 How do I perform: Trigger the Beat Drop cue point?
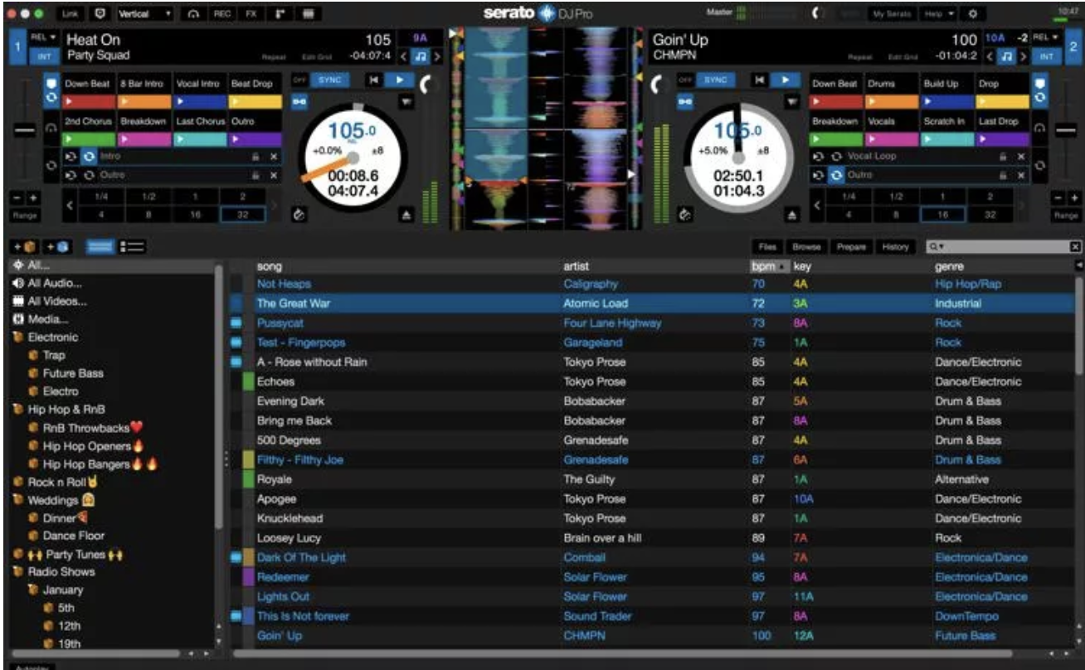(255, 93)
